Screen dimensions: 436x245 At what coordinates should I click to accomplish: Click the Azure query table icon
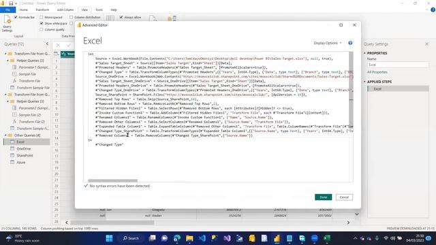(x=12, y=162)
